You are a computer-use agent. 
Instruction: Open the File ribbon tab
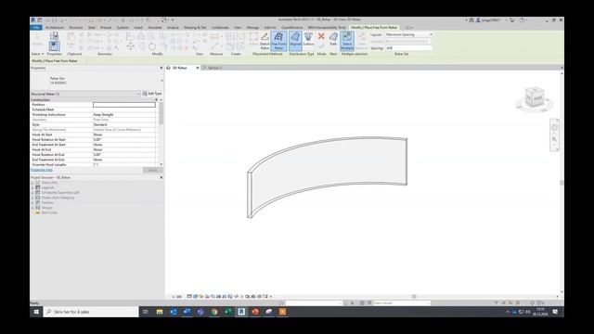pos(36,28)
